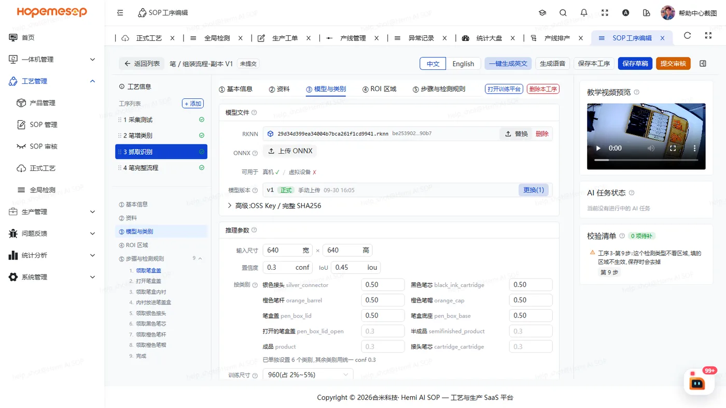Viewport: 726px width, 408px height.
Task: Click help icon beside 教学视频预览
Action: click(637, 92)
